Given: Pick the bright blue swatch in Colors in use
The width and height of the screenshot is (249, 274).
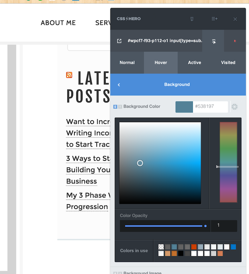Looking at the screenshot, I should pos(233,247).
